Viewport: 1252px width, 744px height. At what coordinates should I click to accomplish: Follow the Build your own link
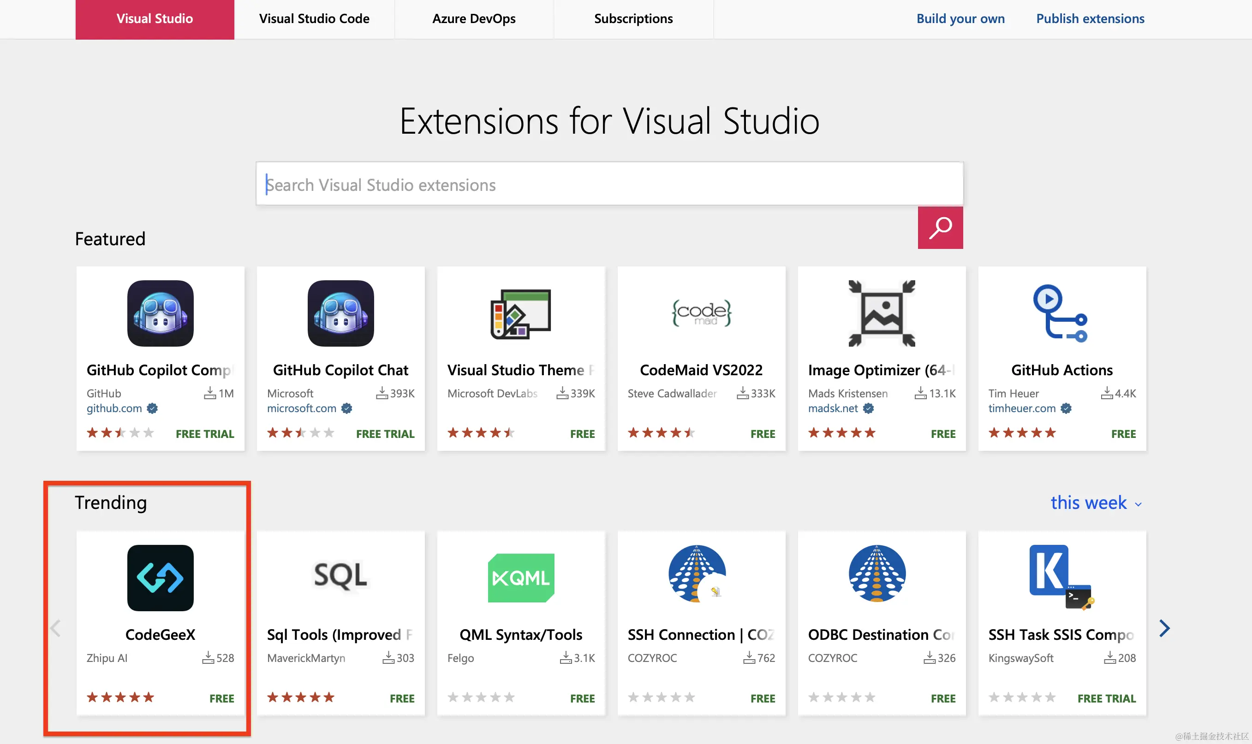960,18
